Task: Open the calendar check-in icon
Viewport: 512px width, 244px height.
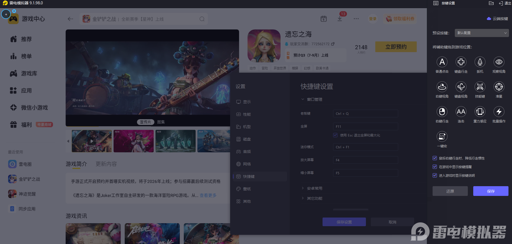Action: coord(324,19)
